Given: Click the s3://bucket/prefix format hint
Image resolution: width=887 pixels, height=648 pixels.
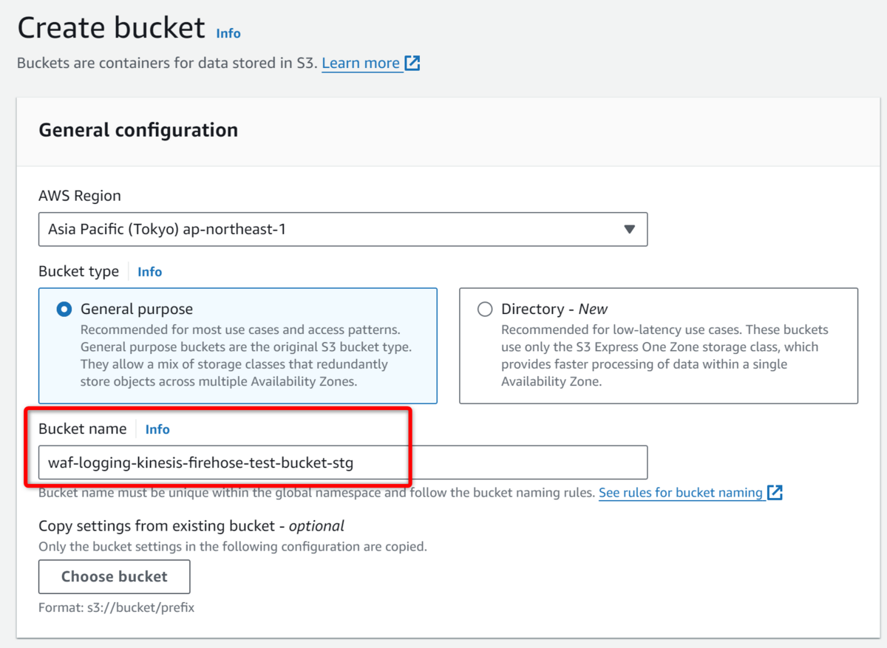Looking at the screenshot, I should [116, 608].
